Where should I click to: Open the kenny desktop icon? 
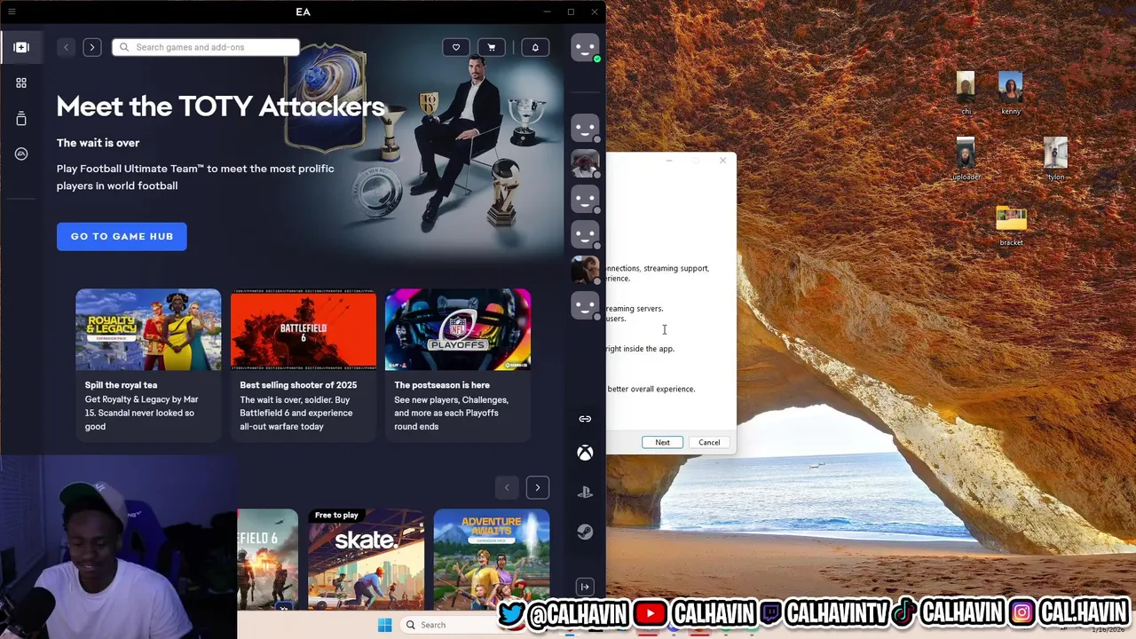1010,93
